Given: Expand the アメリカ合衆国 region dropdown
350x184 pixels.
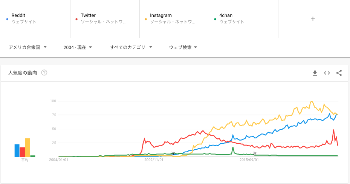Looking at the screenshot, I should (28, 48).
